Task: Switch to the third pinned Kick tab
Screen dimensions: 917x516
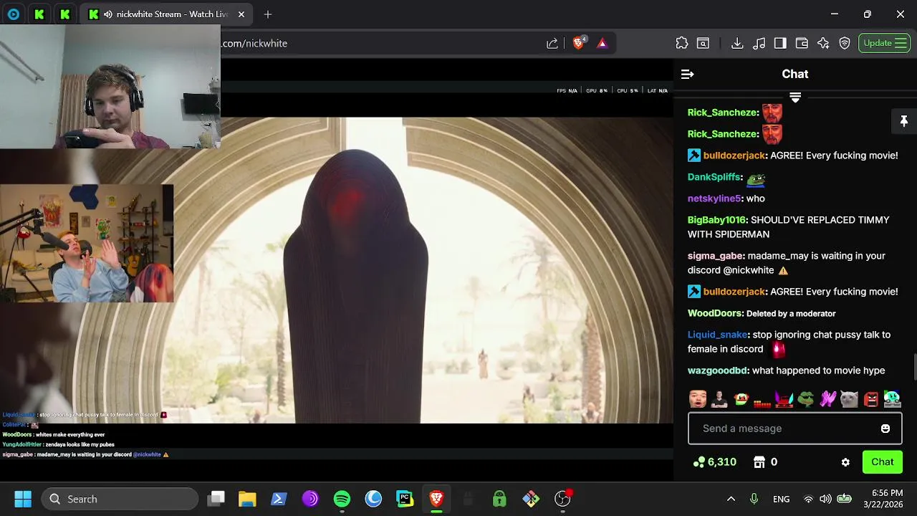Action: 65,14
